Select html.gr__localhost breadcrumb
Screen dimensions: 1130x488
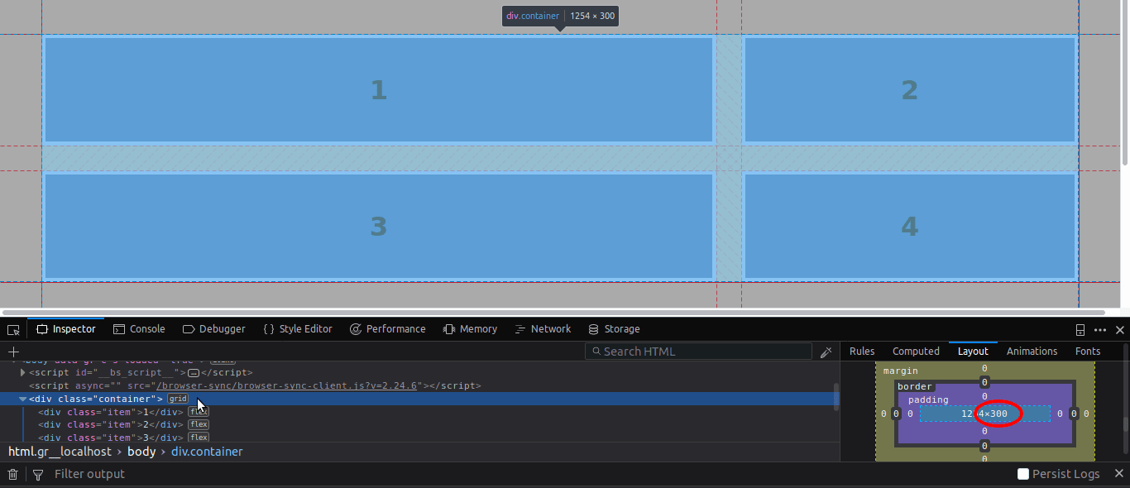[60, 452]
